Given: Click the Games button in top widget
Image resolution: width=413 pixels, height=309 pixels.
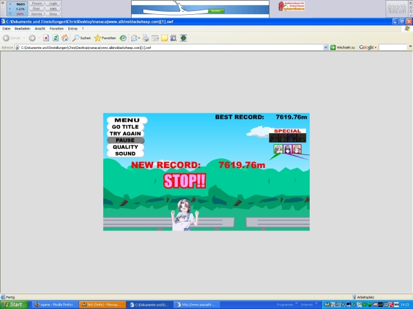Looking at the screenshot, I should 37,14.
